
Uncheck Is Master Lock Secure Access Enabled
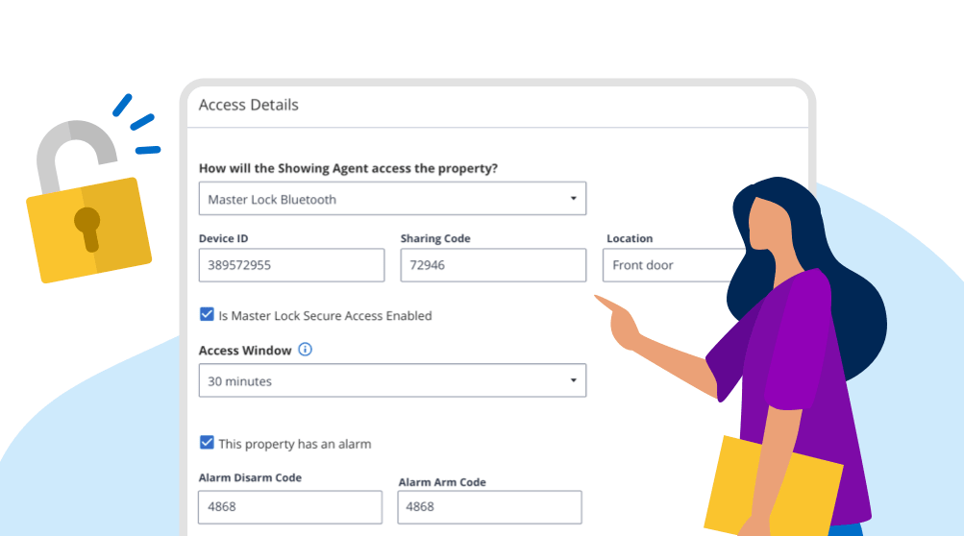coord(207,315)
